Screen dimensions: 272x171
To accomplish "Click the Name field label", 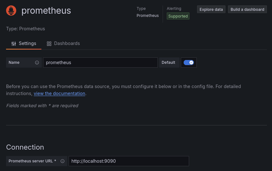I will tap(14, 63).
